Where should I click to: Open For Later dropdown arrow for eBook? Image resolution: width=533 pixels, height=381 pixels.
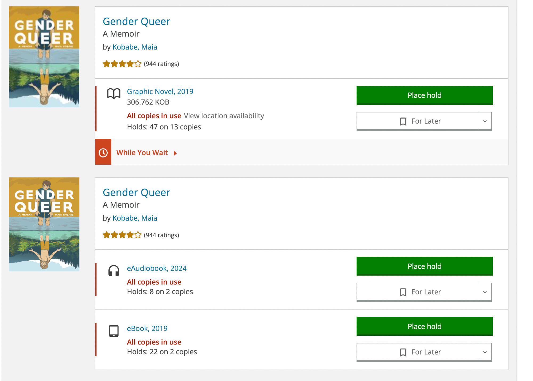[485, 352]
